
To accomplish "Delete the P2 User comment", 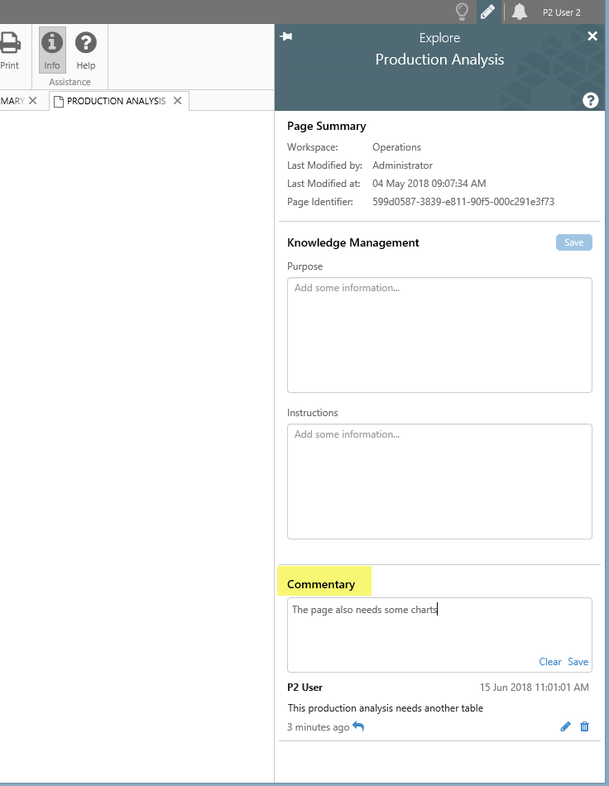I will pos(585,726).
